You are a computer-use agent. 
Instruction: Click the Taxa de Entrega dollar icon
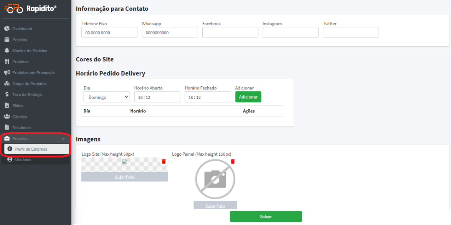pos(7,94)
